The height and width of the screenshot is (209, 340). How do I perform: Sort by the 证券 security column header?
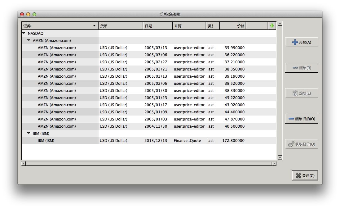(x=59, y=26)
